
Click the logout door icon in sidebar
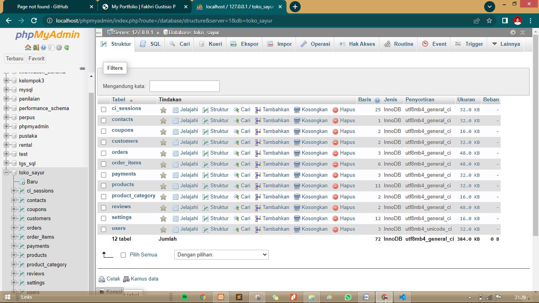[x=36, y=48]
